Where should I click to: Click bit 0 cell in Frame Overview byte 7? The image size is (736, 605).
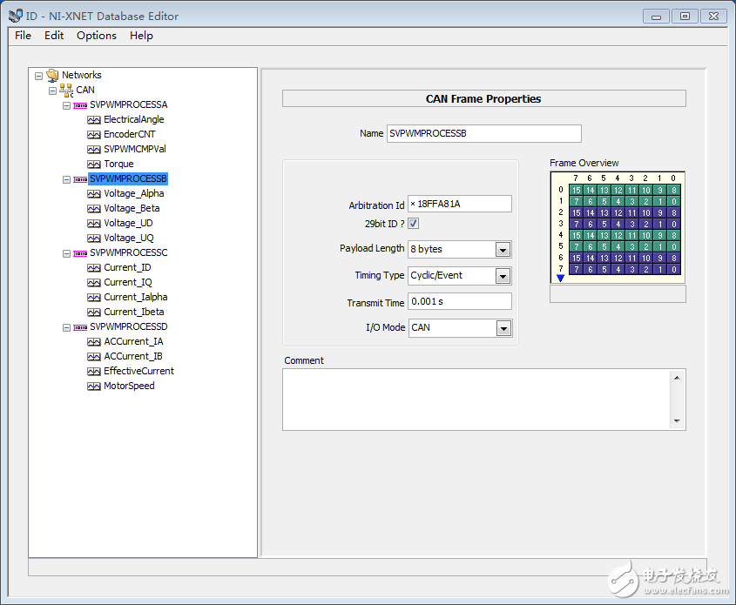674,270
